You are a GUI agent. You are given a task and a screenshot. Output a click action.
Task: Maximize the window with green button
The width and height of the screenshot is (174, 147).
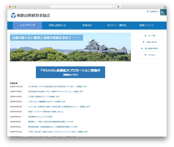click(x=15, y=7)
